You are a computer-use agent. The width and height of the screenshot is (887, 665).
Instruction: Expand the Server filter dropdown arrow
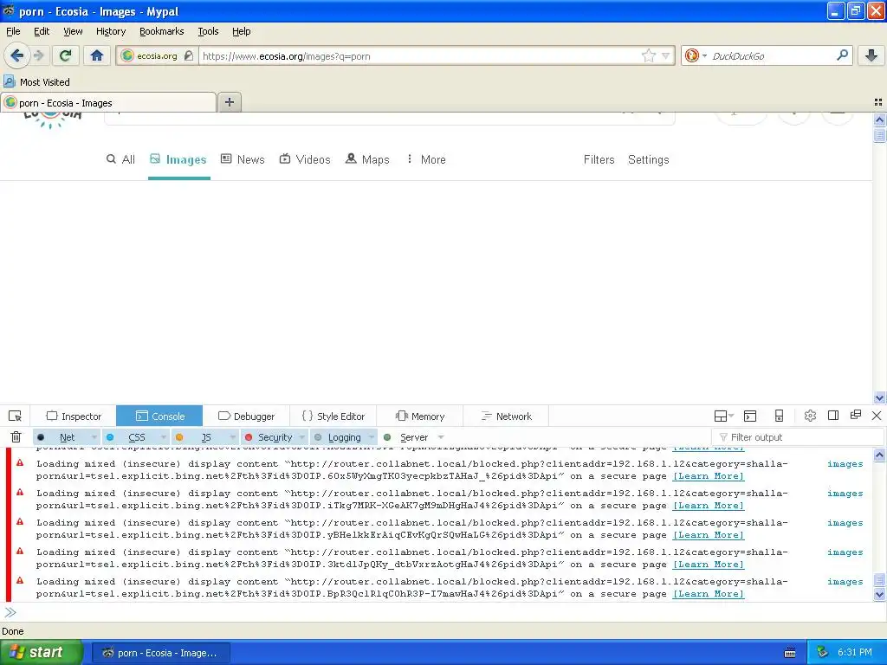pyautogui.click(x=441, y=437)
